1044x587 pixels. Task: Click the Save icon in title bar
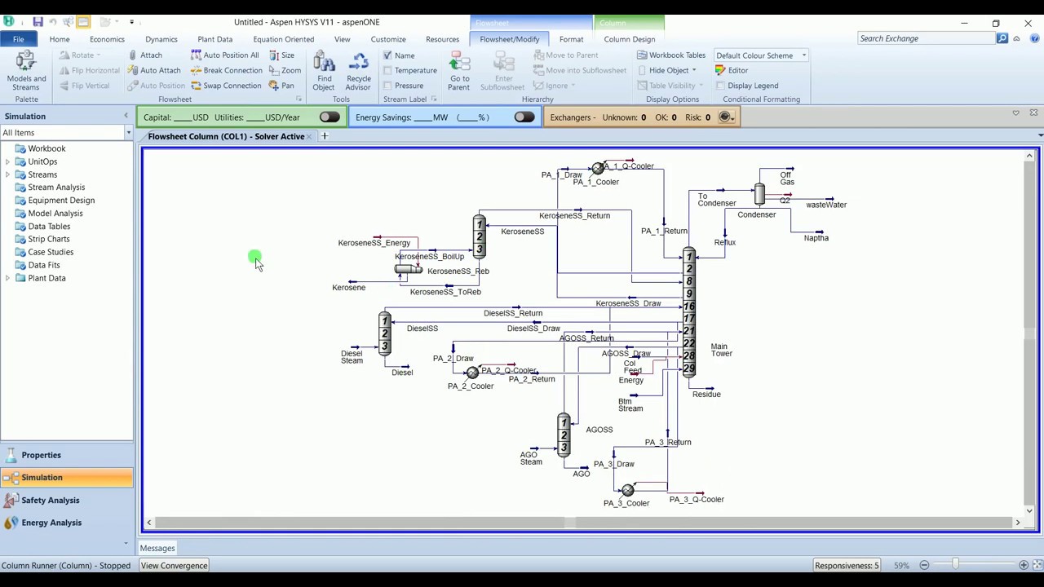[38, 22]
